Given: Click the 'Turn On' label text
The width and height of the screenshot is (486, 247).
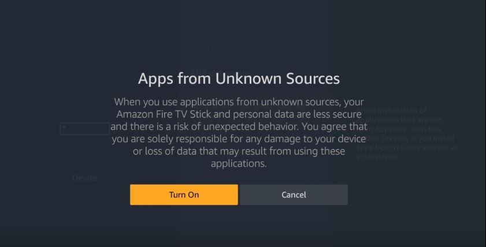Looking at the screenshot, I should (184, 194).
